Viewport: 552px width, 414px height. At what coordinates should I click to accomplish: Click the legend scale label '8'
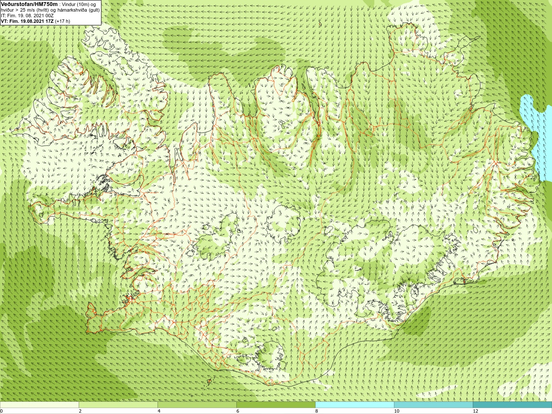pos(317,411)
